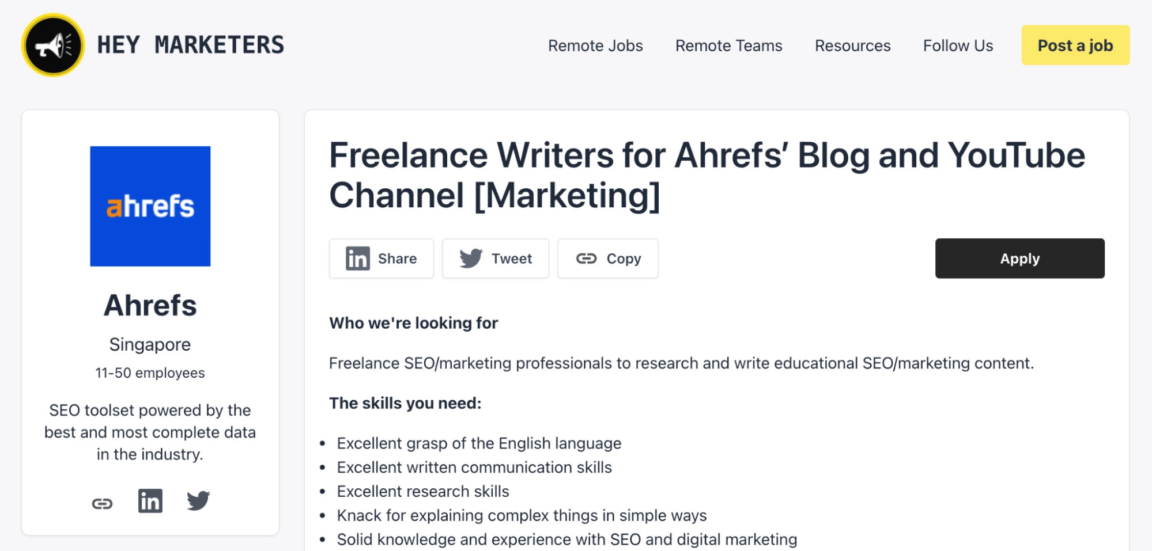Open Ahrefs' LinkedIn page from the sidebar
The height and width of the screenshot is (551, 1152).
(x=150, y=501)
